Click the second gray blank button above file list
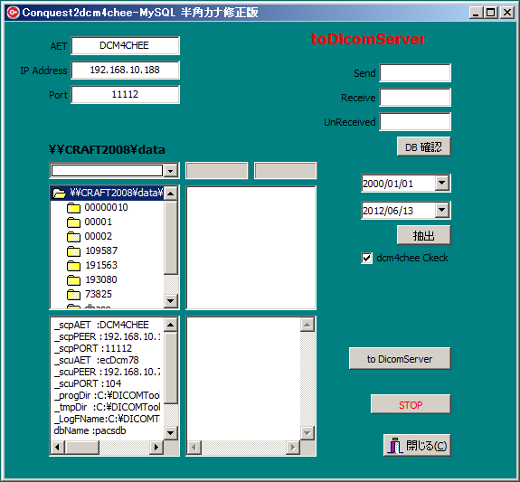The width and height of the screenshot is (520, 482). point(285,171)
